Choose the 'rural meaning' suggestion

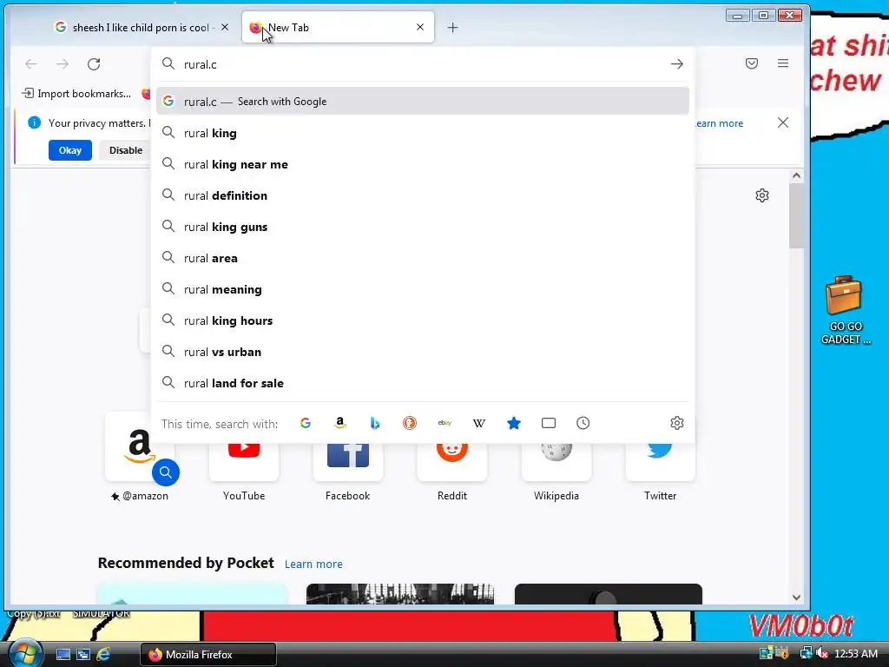(423, 289)
